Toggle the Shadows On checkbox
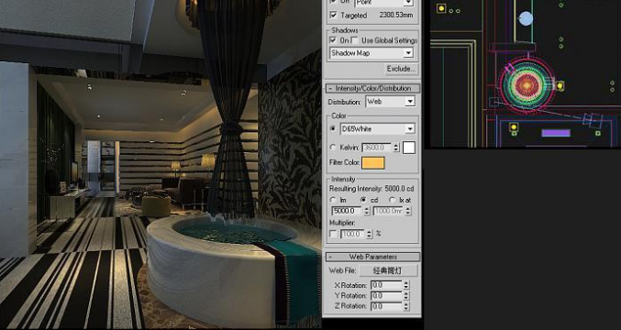621x330 pixels. (x=334, y=40)
